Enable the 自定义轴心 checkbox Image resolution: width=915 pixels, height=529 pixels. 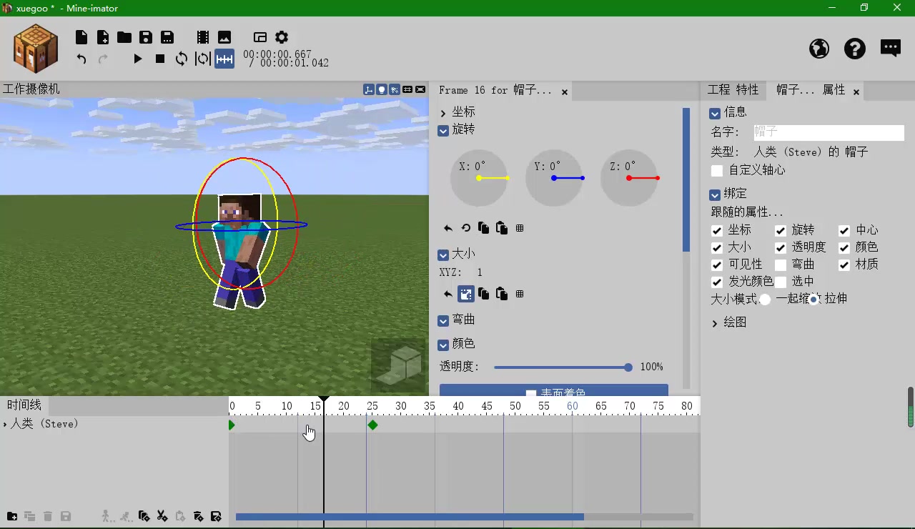pyautogui.click(x=717, y=171)
